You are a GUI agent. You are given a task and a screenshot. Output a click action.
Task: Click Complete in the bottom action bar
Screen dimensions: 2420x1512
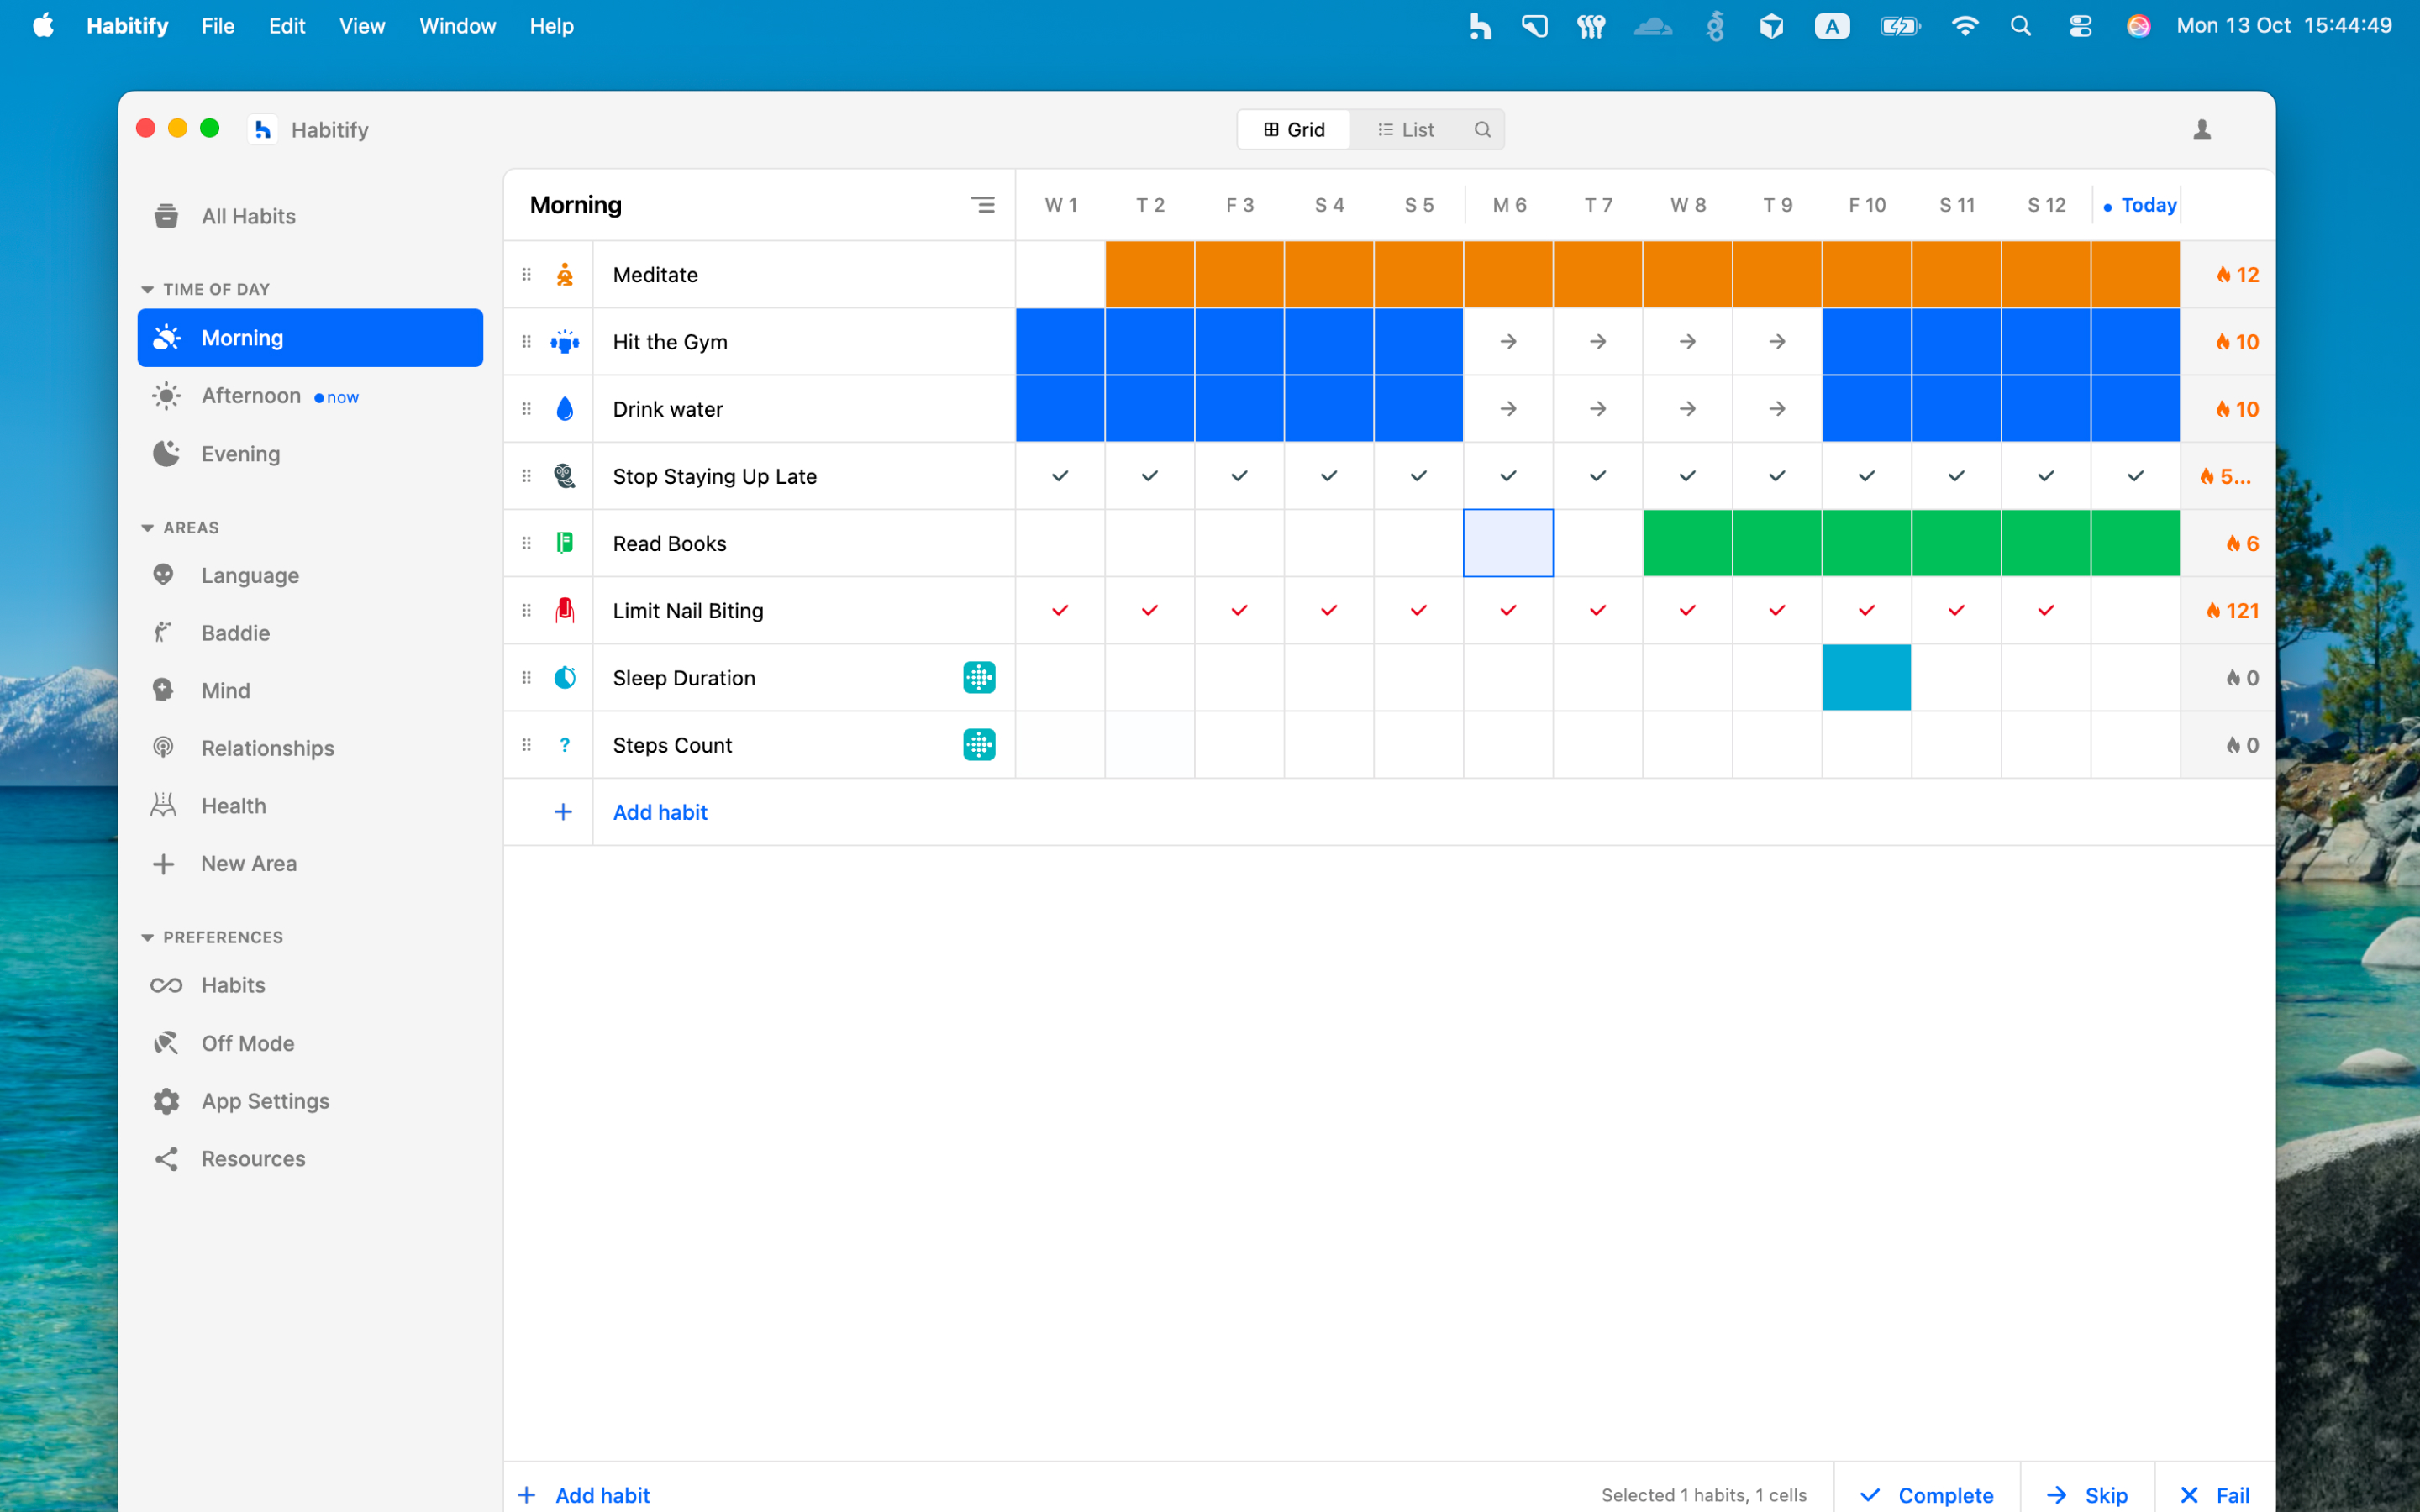tap(1927, 1494)
